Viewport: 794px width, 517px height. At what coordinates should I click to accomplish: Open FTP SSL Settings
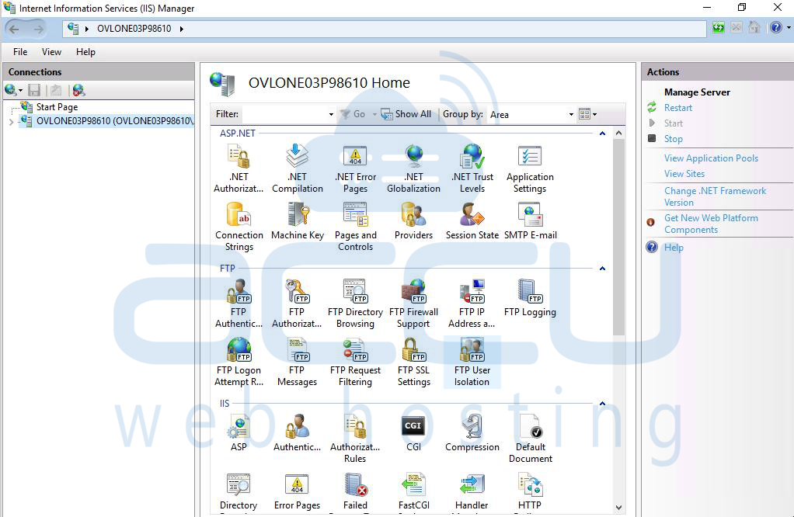tap(413, 361)
